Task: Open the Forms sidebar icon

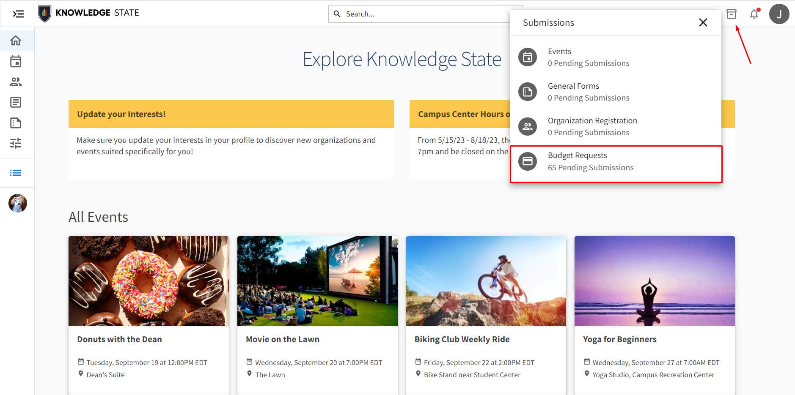Action: pos(16,123)
